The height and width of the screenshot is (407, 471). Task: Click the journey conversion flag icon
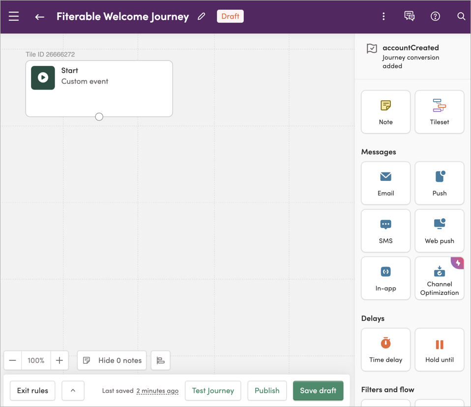tap(372, 48)
